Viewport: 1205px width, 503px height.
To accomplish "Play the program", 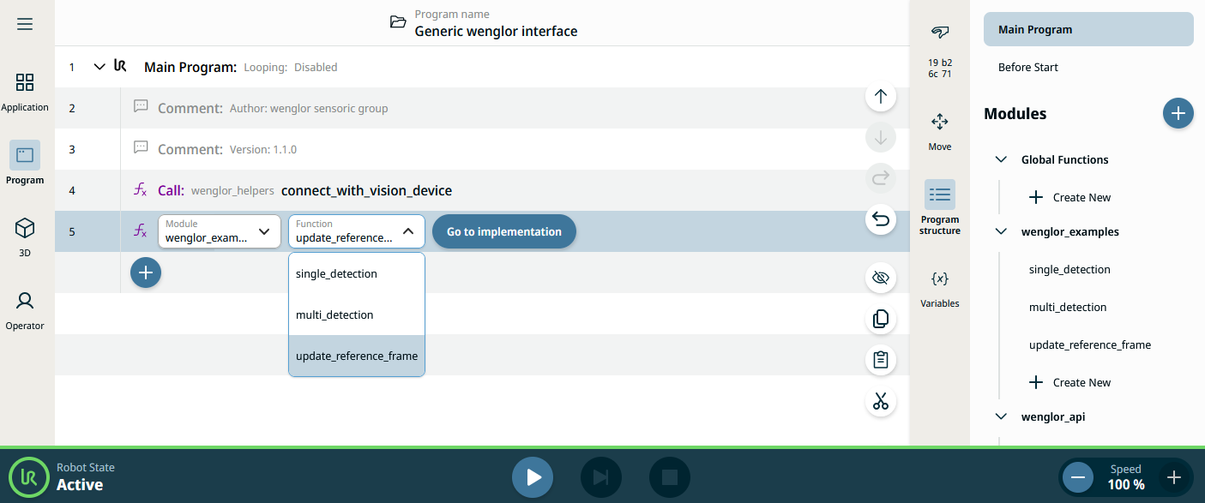I will tap(533, 476).
